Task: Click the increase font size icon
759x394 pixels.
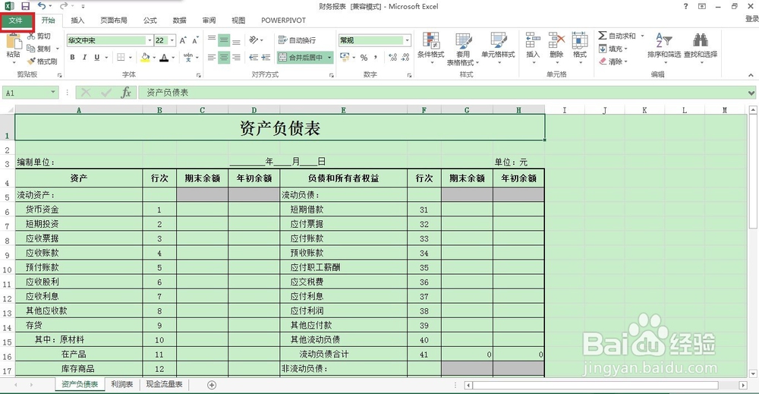Action: click(183, 41)
